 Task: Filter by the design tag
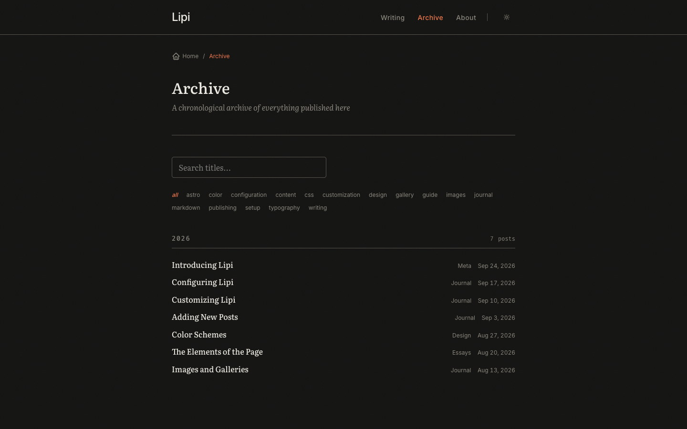pyautogui.click(x=378, y=195)
